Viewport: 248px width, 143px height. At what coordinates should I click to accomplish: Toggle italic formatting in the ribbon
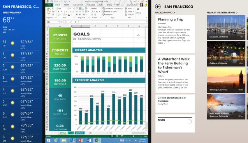tap(62, 12)
